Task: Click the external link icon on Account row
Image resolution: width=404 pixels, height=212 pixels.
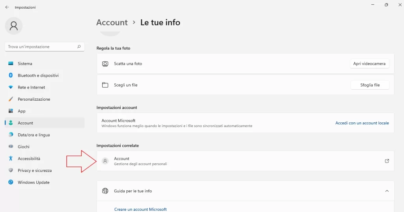Action: coord(387,161)
